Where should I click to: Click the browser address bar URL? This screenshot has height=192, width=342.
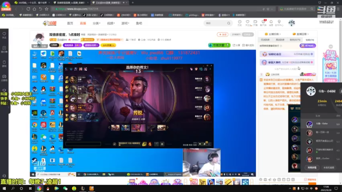[x=78, y=9]
